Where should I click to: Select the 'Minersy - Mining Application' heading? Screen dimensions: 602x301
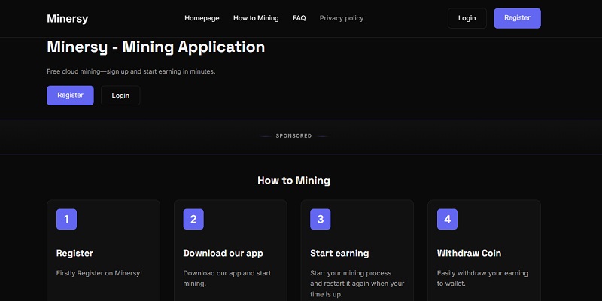(x=156, y=47)
